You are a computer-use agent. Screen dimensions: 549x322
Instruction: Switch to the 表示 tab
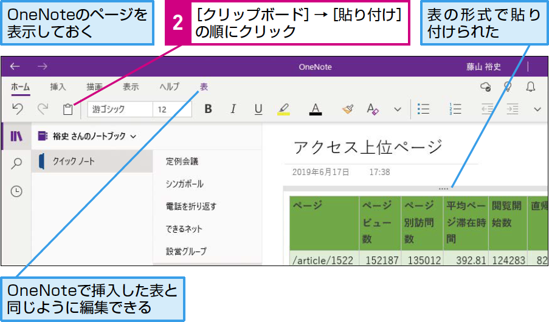[x=131, y=87]
